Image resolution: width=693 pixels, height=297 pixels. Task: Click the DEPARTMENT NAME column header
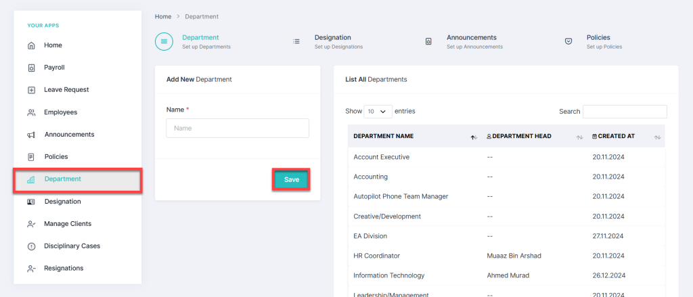(x=384, y=136)
